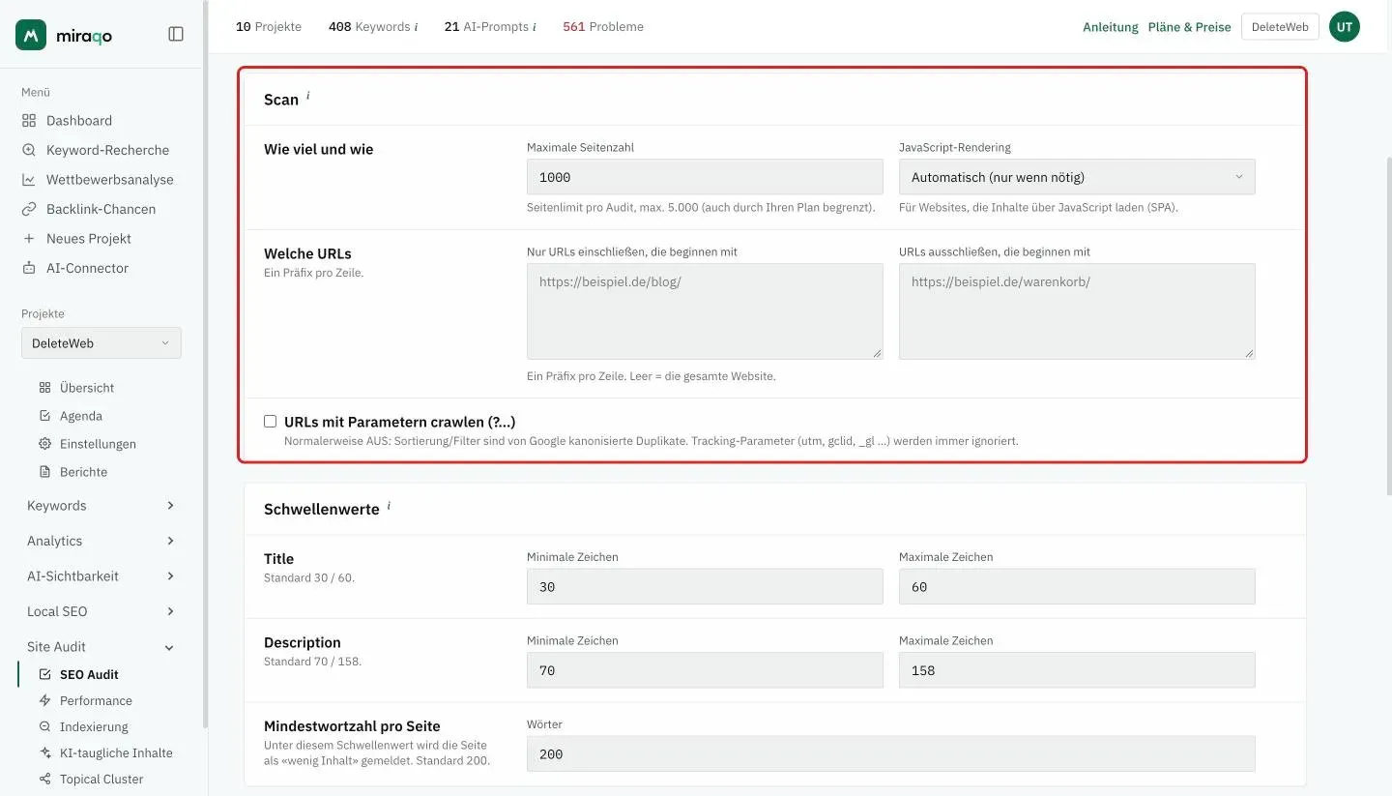Screen dimensions: 1392x796
Task: Click the Performance lightning icon
Action: coord(44,700)
